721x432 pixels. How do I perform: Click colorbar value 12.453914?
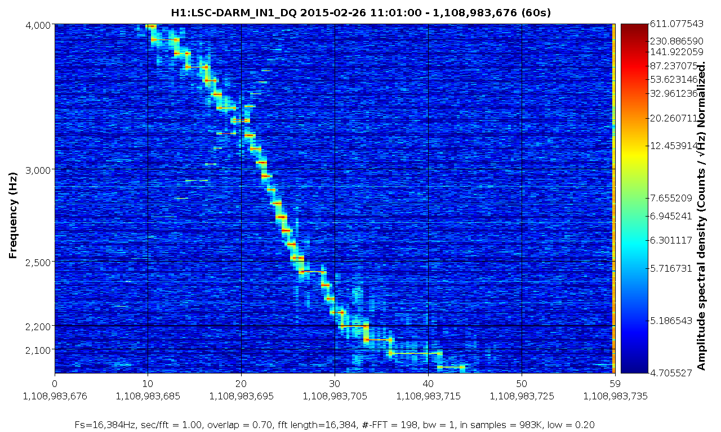point(674,146)
